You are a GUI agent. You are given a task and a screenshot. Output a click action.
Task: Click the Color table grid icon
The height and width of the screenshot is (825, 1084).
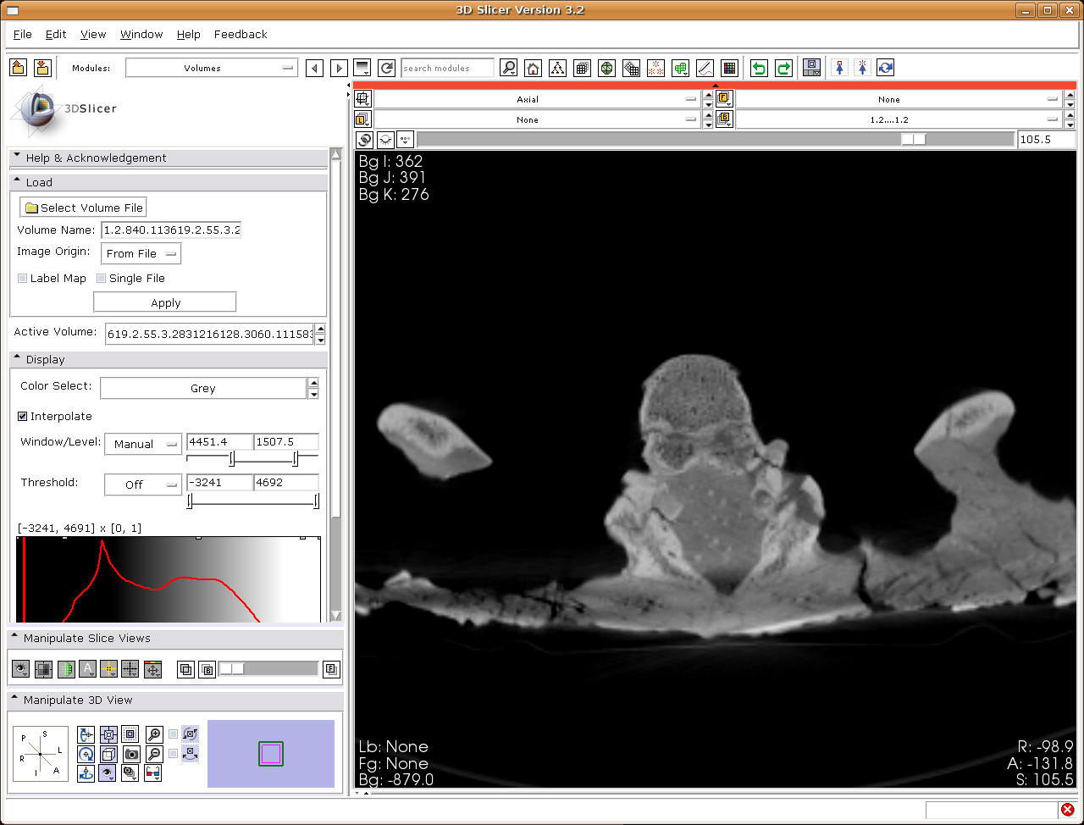[x=730, y=68]
